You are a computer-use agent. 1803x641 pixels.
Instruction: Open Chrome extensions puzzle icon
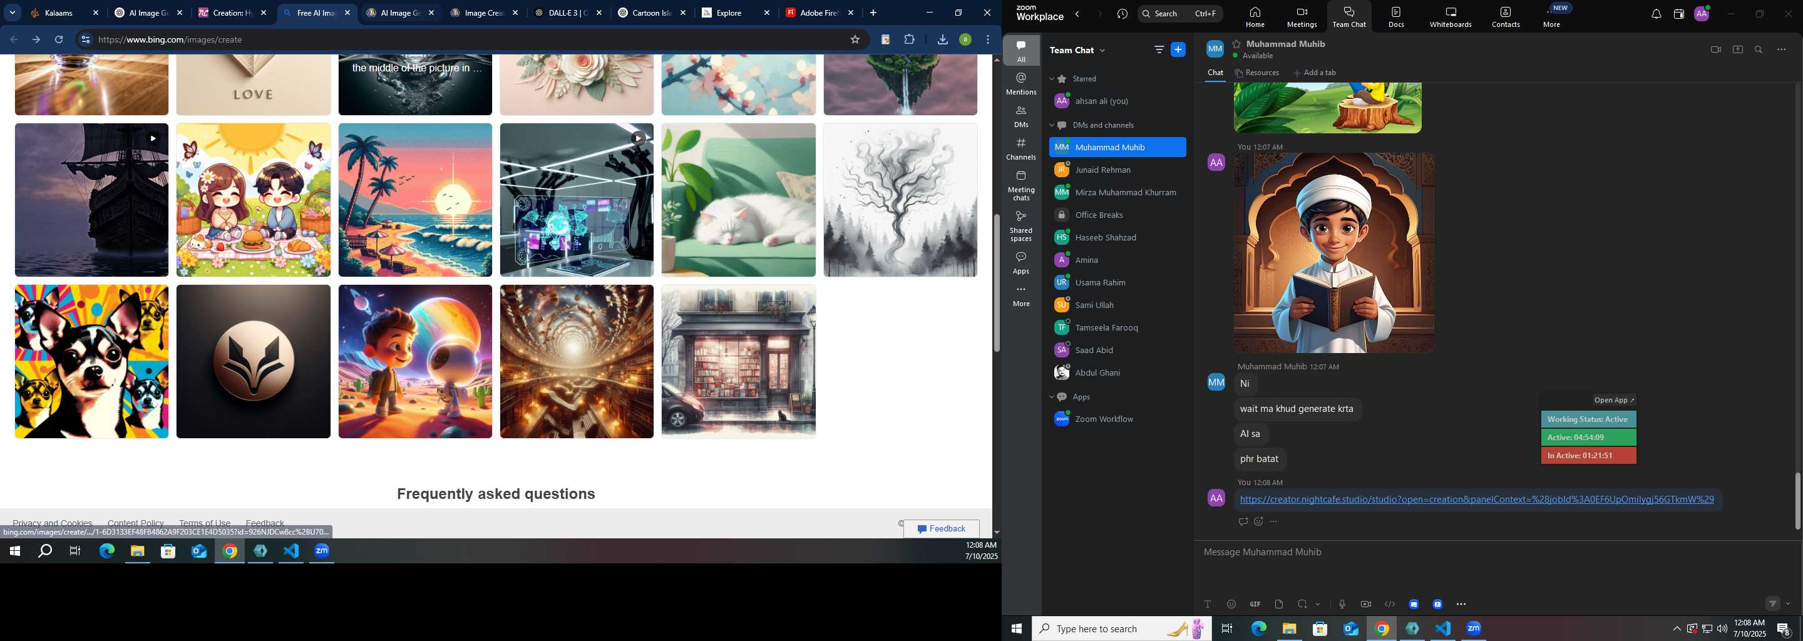tap(909, 40)
